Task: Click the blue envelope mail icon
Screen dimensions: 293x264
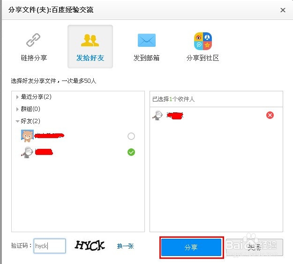Action: (x=146, y=40)
